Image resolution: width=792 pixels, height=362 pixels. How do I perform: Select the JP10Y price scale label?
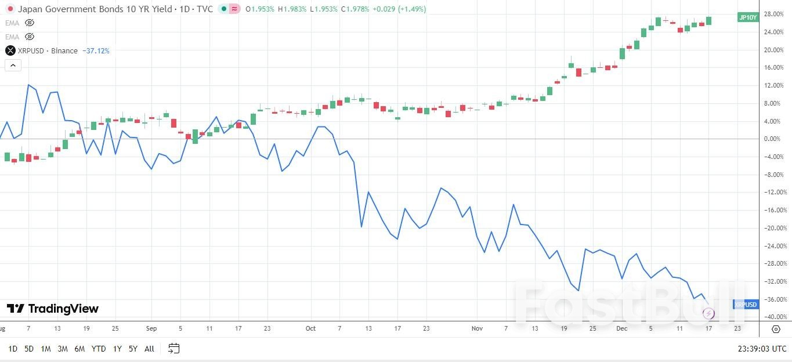point(747,17)
